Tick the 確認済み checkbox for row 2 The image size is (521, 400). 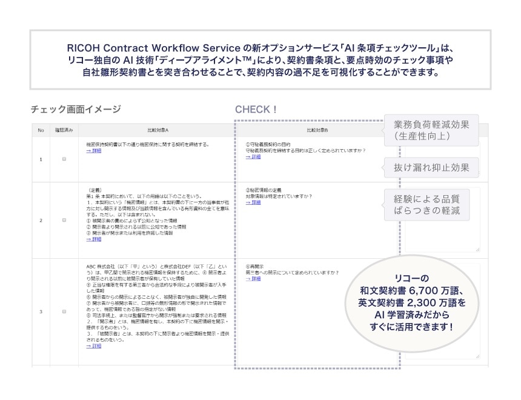64,220
